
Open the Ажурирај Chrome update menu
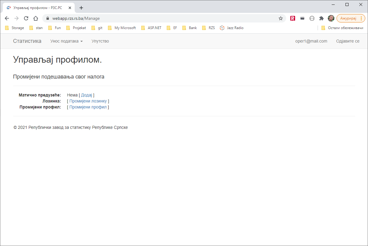[351, 18]
